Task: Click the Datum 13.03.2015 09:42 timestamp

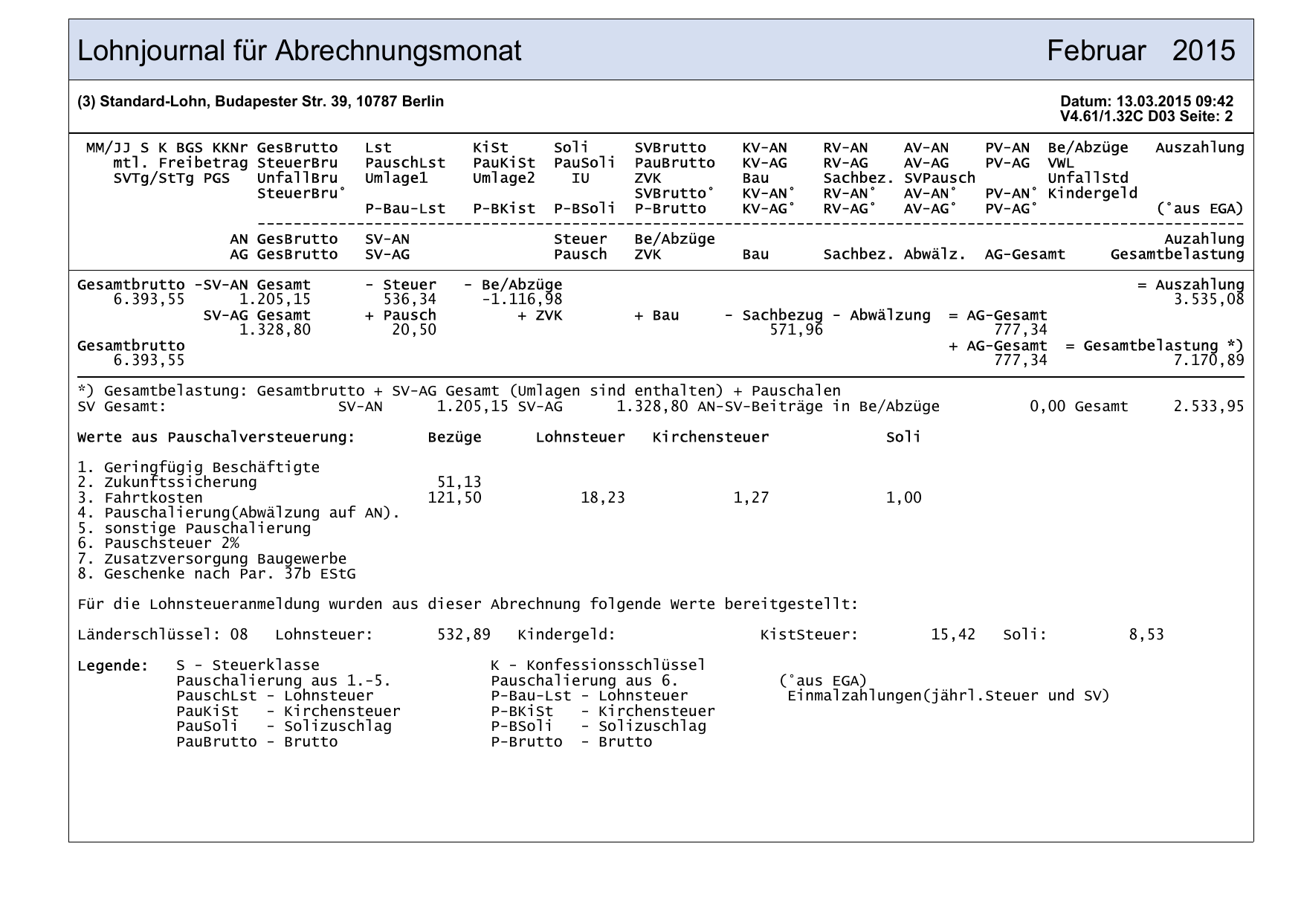Action: 1146,102
